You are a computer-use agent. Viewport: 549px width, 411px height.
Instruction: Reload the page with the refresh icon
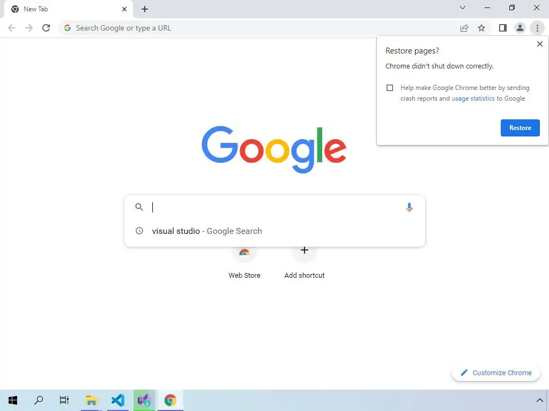46,28
